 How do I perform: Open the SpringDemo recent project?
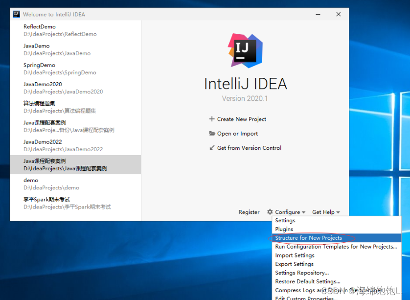[75, 69]
